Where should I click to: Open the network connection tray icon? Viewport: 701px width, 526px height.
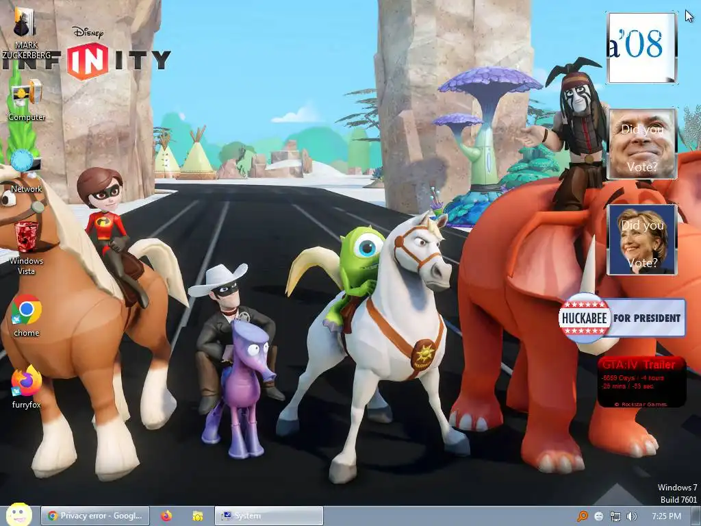point(615,516)
